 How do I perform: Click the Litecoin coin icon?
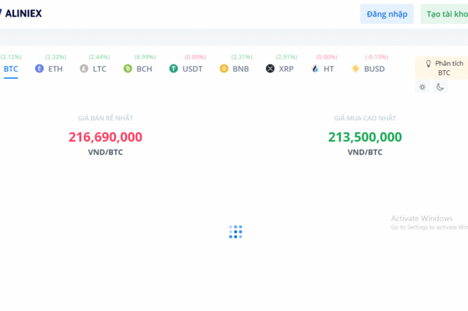[x=84, y=69]
